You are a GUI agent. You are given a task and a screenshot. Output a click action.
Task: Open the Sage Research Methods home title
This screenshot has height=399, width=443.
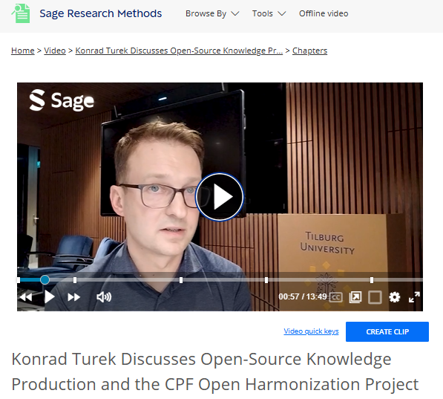point(101,13)
